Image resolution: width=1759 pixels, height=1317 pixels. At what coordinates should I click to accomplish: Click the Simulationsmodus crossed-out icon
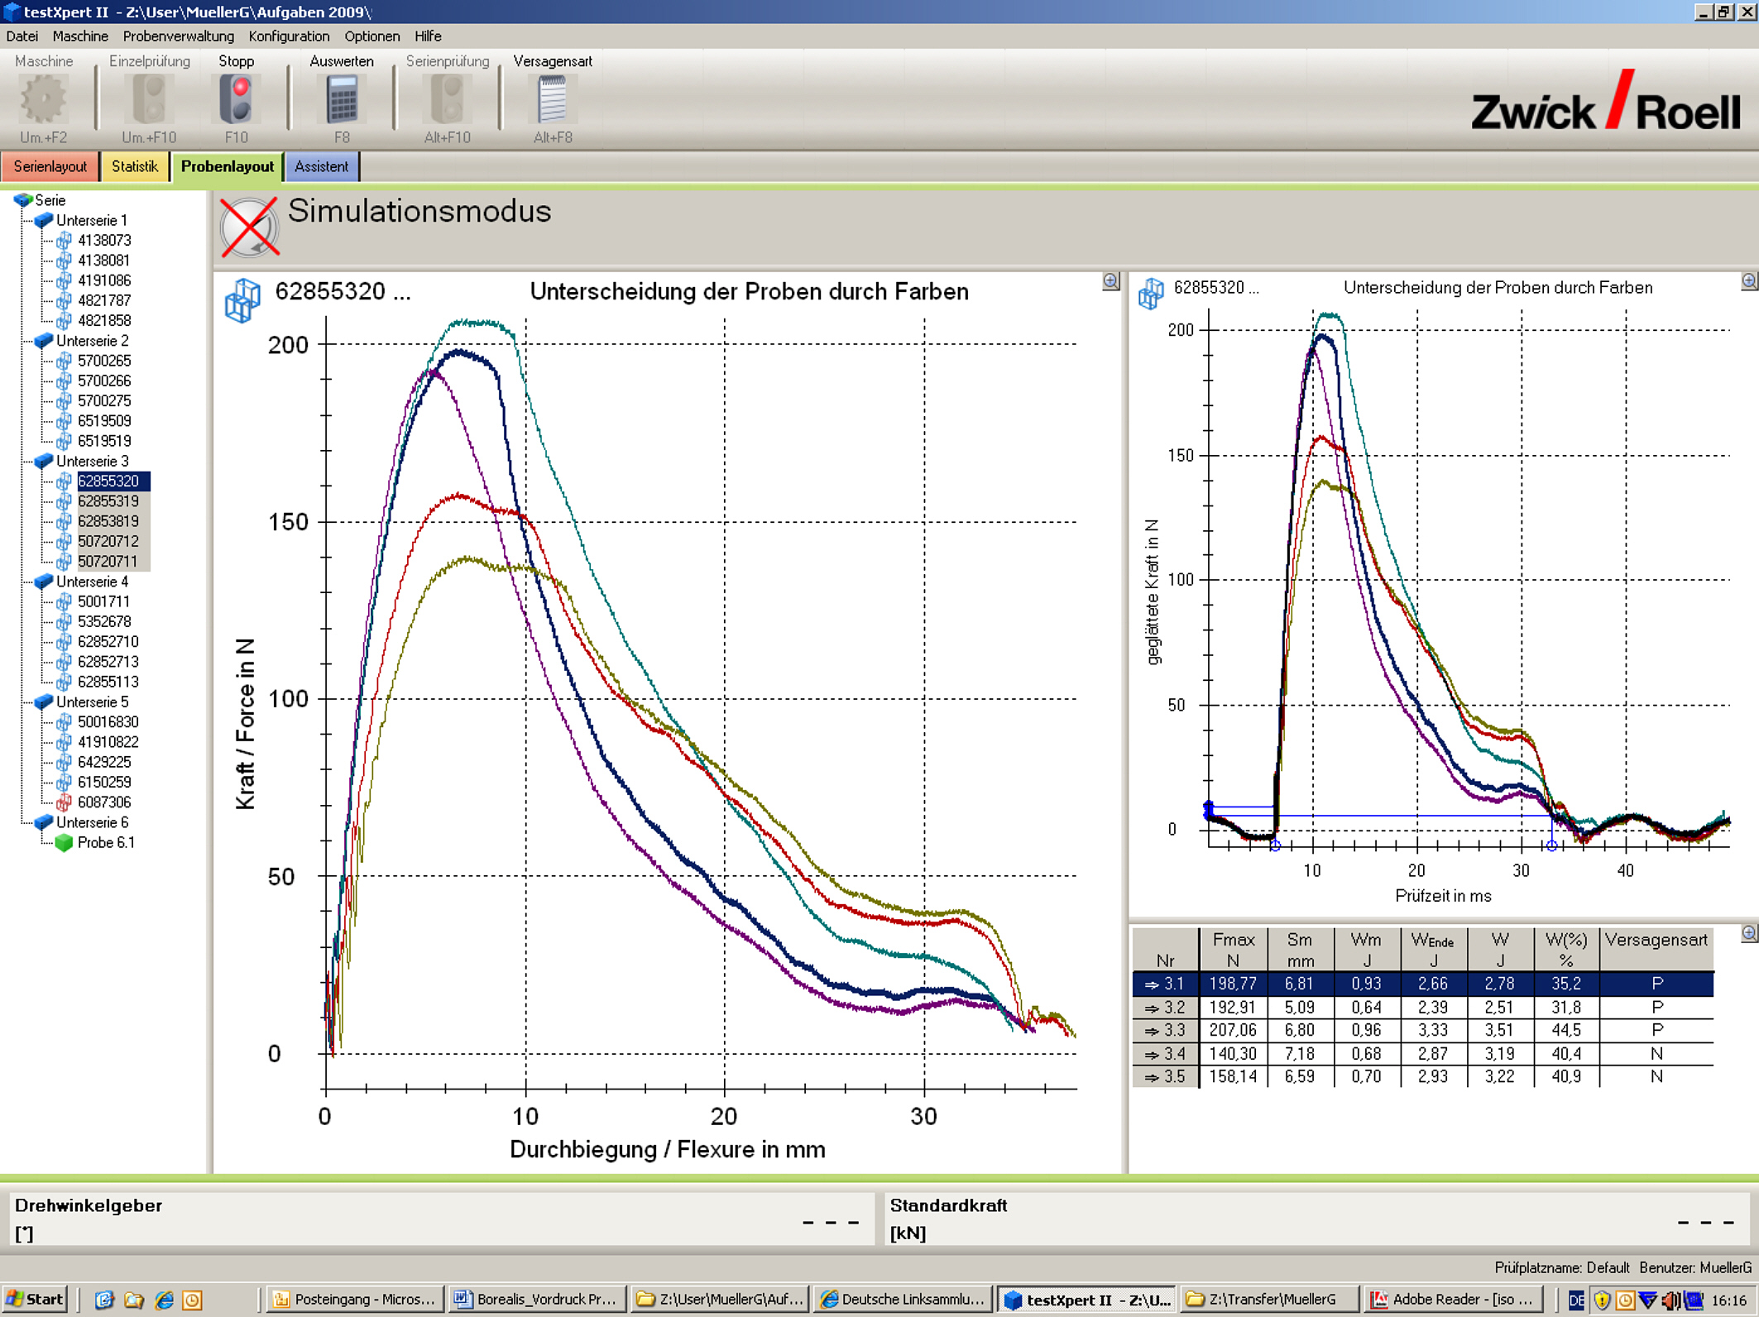coord(249,227)
